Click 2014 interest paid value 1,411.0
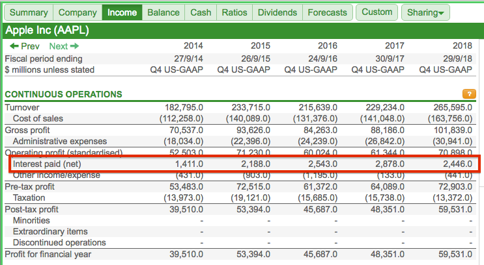The width and height of the screenshot is (484, 265). point(189,164)
